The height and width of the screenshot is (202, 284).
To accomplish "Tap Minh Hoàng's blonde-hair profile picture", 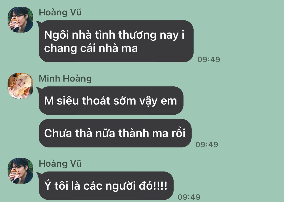I will click(x=20, y=86).
